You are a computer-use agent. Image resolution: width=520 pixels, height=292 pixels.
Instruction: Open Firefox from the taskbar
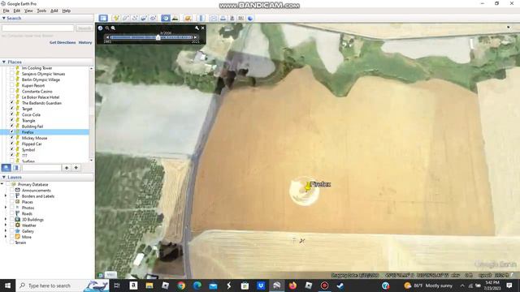292,286
